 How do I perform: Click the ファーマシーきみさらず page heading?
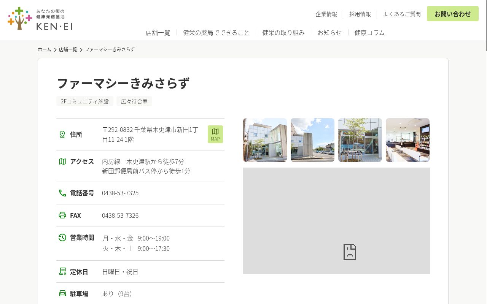[123, 83]
